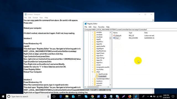
Task: Open PowerShell taskbar icon
Action: click(98, 97)
